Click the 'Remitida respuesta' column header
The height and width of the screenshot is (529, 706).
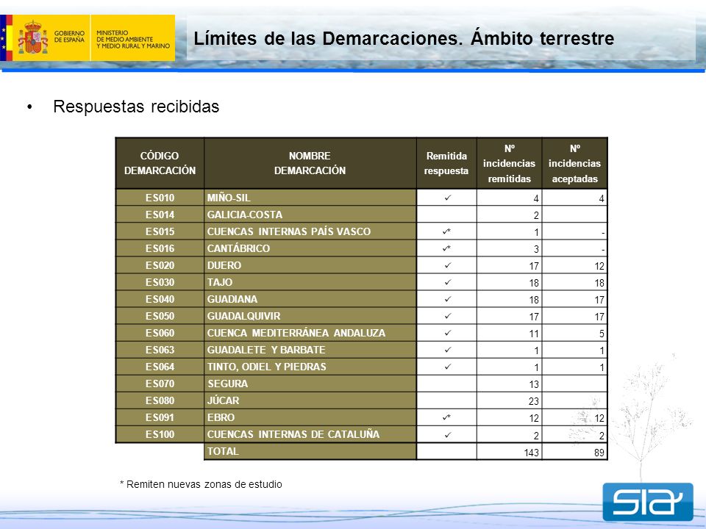(x=446, y=163)
